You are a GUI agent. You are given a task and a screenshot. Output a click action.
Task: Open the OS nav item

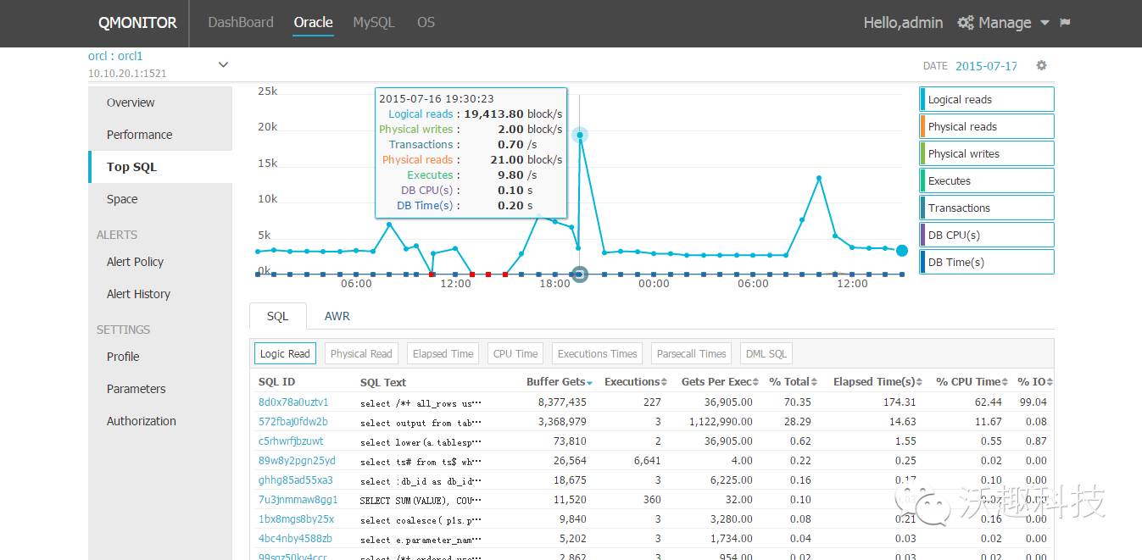[x=426, y=22]
